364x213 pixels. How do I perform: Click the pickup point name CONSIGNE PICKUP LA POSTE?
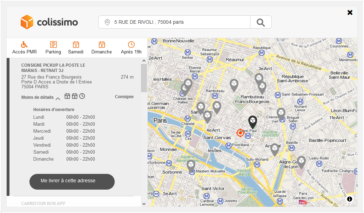[53, 68]
